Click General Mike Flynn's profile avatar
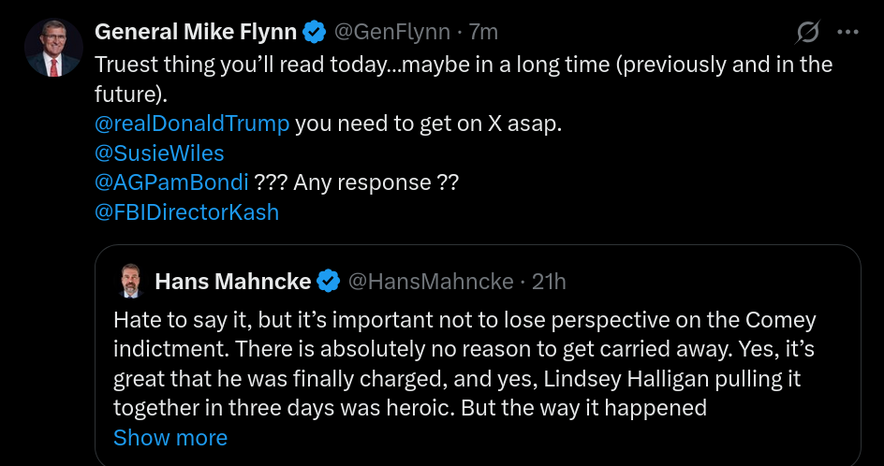Image resolution: width=884 pixels, height=466 pixels. click(x=53, y=49)
